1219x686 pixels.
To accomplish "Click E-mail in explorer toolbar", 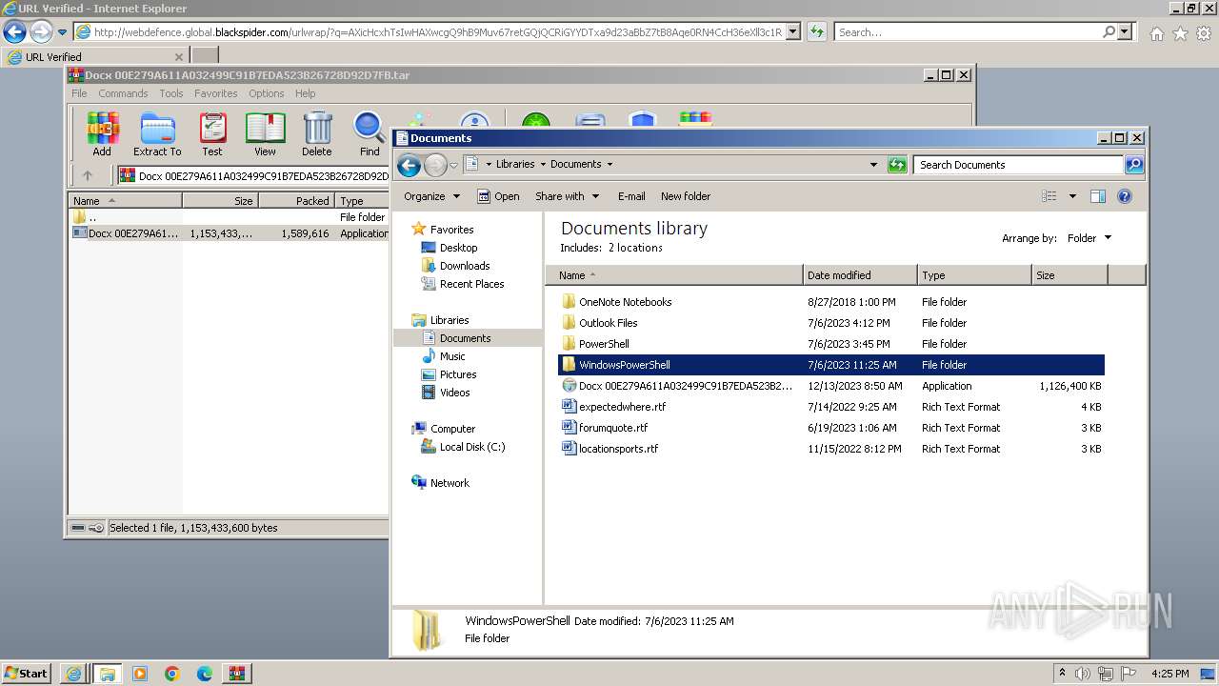I will (x=631, y=196).
